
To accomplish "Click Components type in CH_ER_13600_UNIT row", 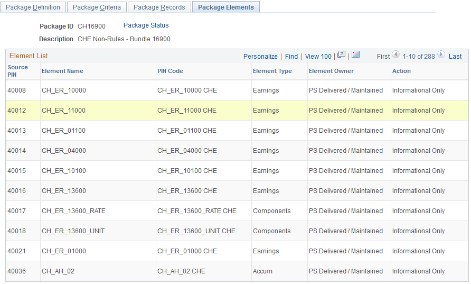I will (x=272, y=231).
